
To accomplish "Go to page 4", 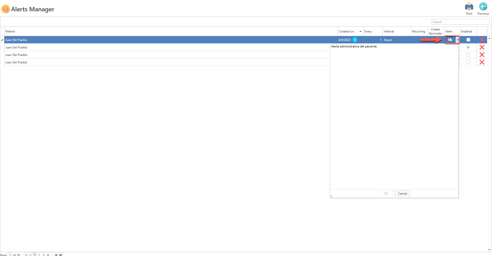I will (x=48, y=255).
